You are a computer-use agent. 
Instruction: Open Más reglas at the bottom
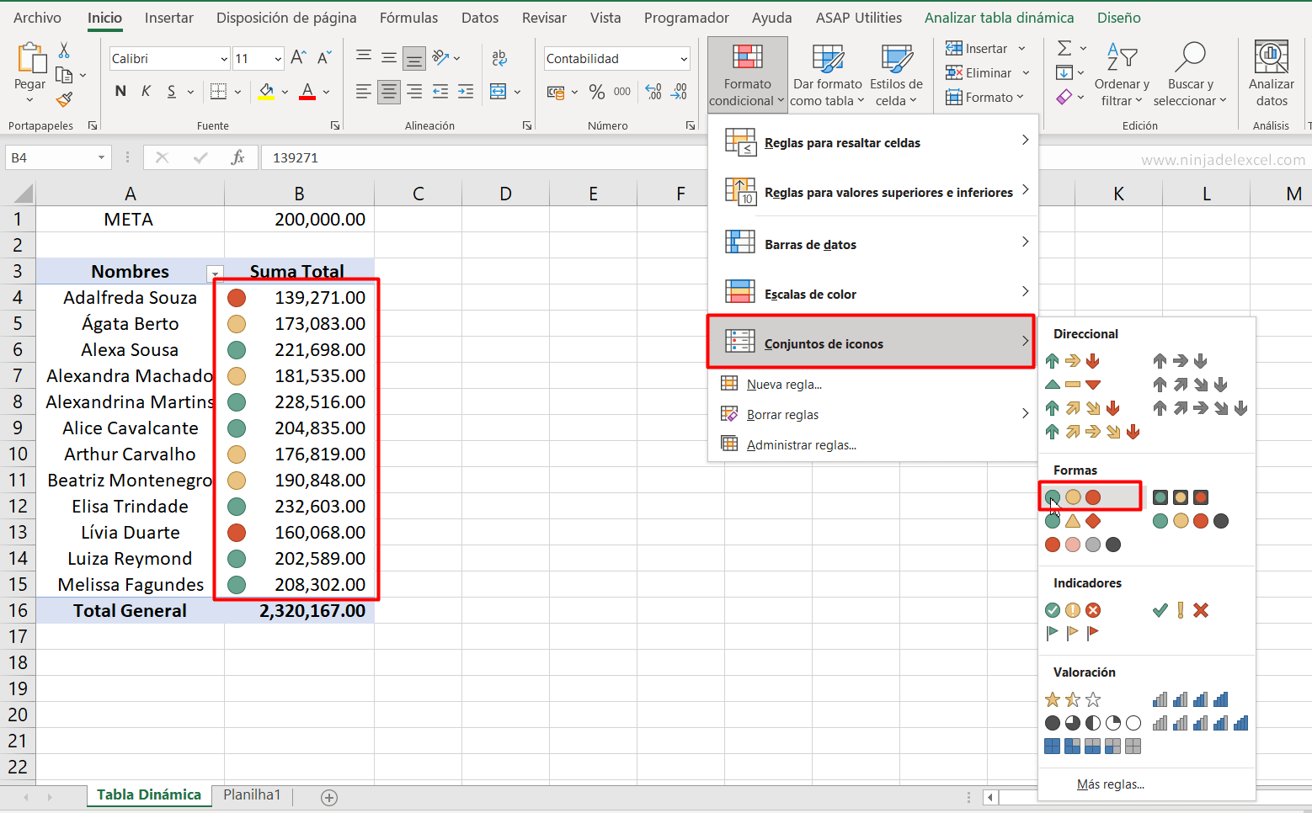pos(1111,784)
